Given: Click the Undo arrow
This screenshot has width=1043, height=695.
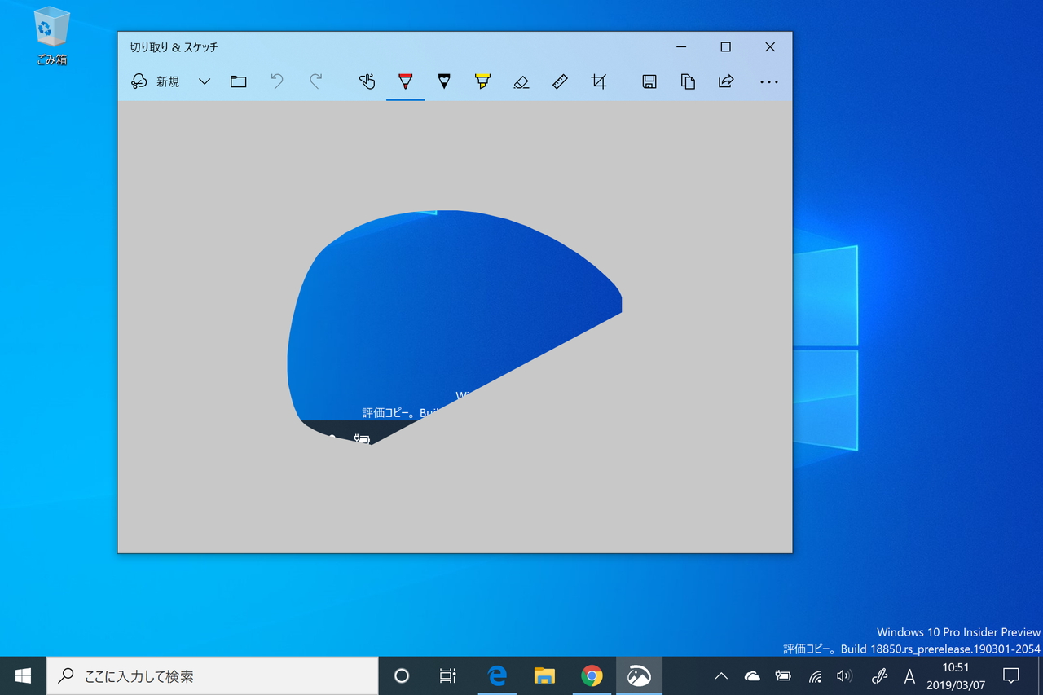Looking at the screenshot, I should 277,81.
